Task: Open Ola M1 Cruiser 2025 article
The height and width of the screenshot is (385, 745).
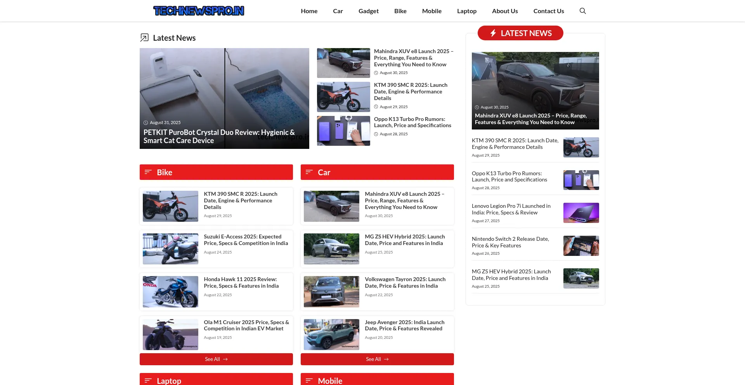Action: point(246,325)
